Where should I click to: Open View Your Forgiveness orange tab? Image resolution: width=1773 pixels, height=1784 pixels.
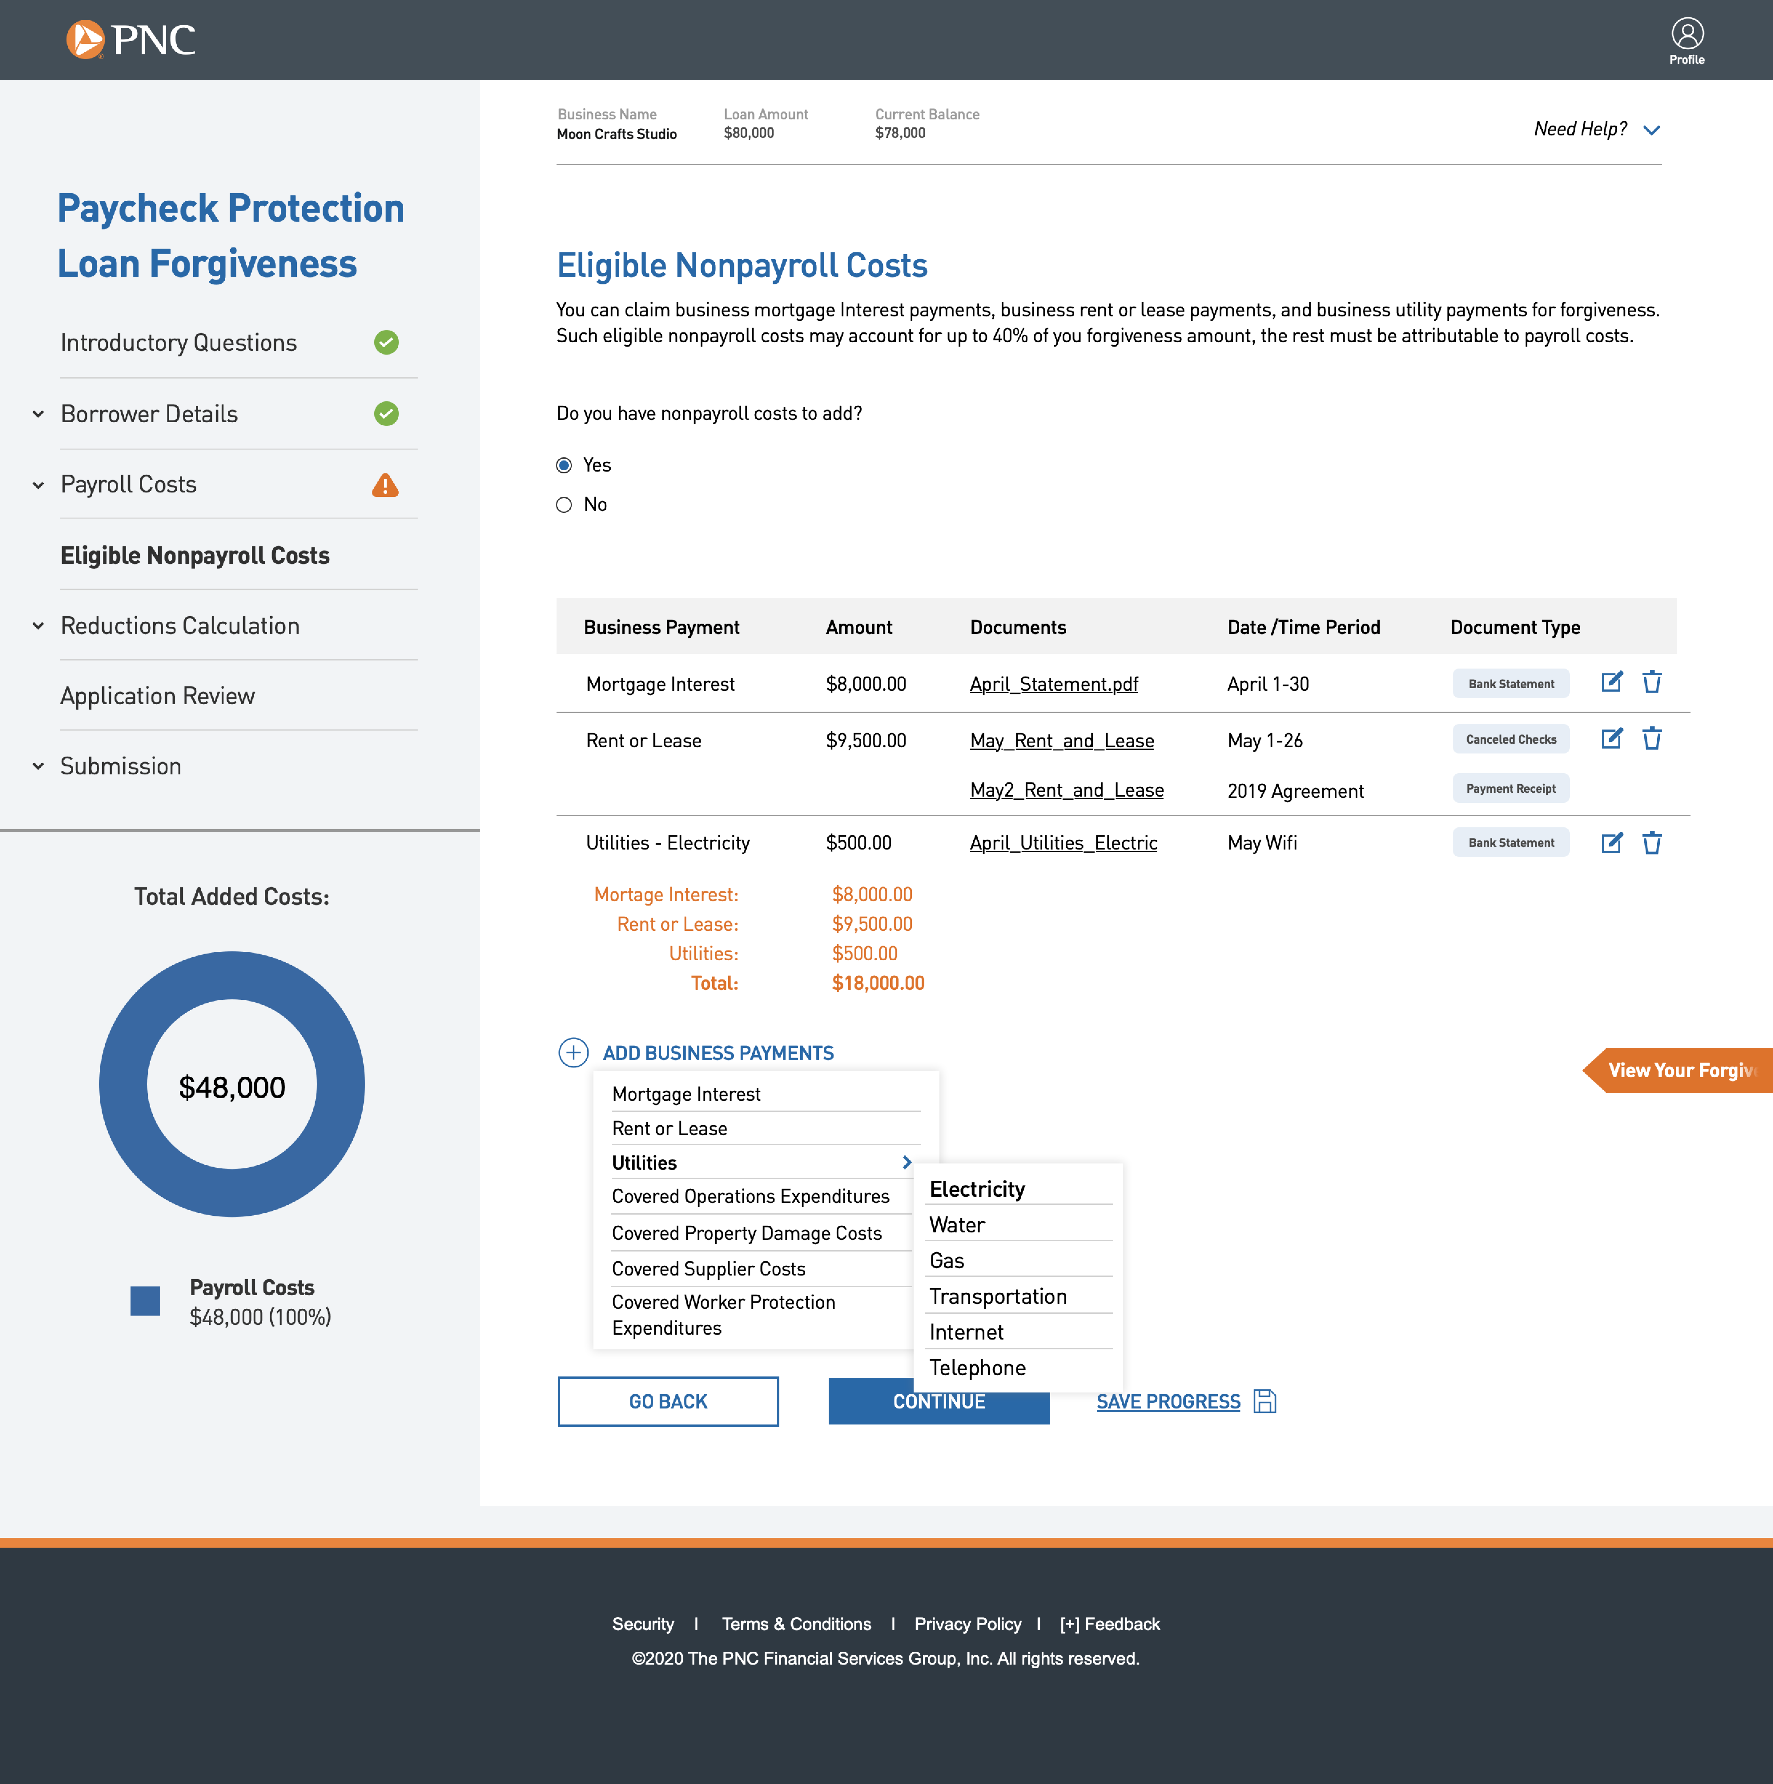point(1678,1070)
